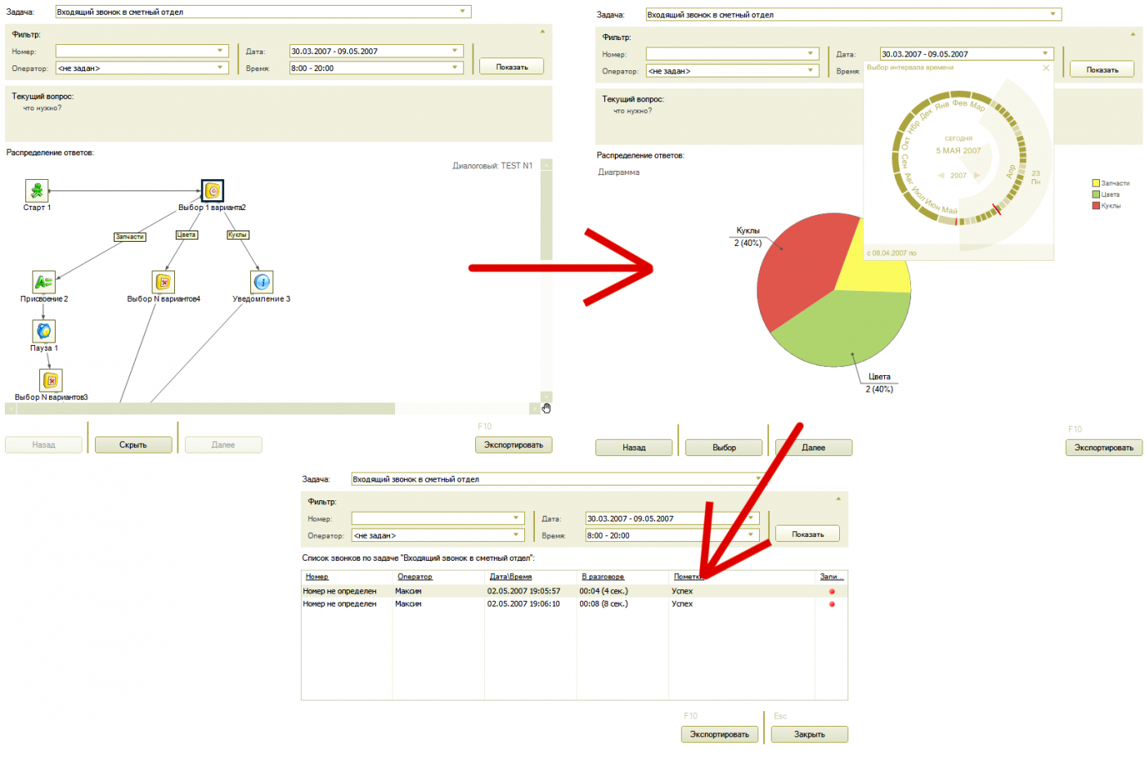The width and height of the screenshot is (1145, 761).
Task: Click the Пауза 1 clock node
Action: point(43,331)
